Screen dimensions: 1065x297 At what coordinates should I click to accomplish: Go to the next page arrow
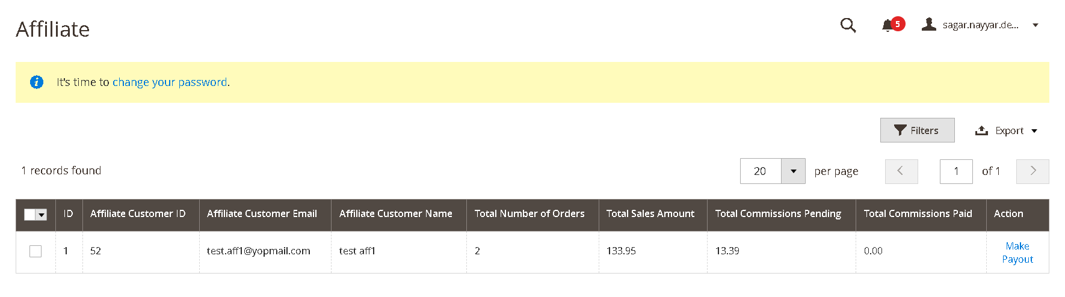click(x=1033, y=171)
